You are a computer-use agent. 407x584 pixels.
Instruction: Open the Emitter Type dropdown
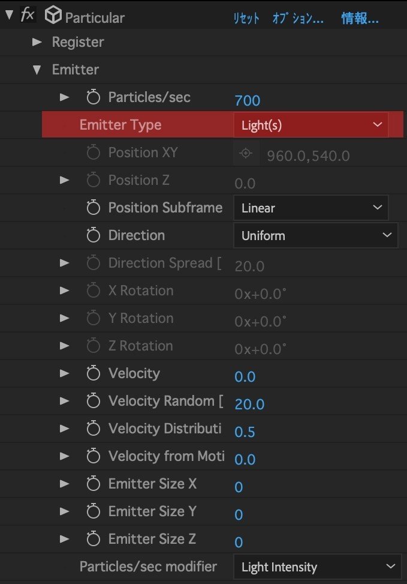tap(311, 125)
